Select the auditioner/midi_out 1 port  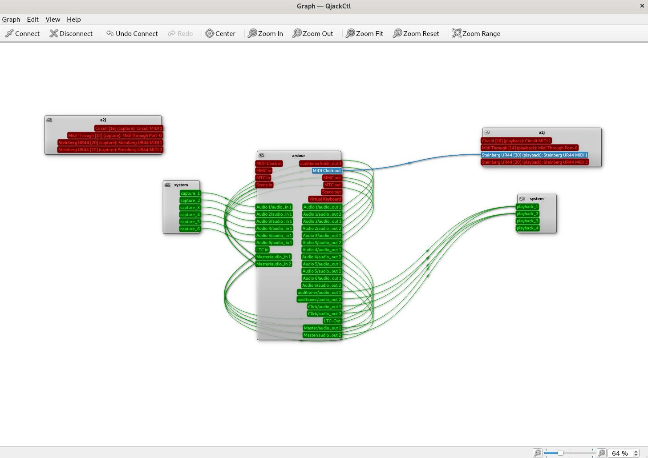[x=321, y=163]
